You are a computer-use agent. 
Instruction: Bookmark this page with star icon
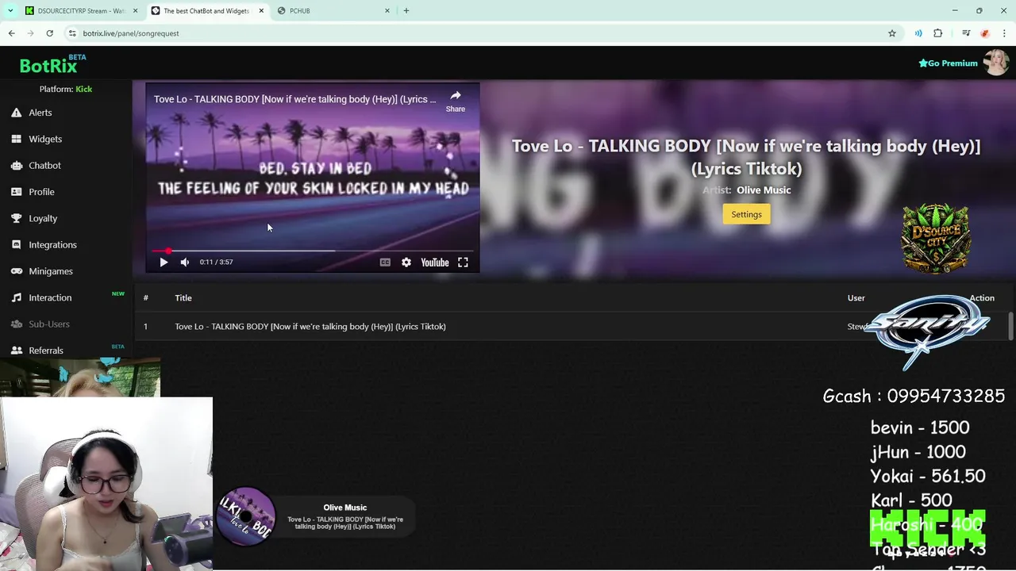click(892, 33)
